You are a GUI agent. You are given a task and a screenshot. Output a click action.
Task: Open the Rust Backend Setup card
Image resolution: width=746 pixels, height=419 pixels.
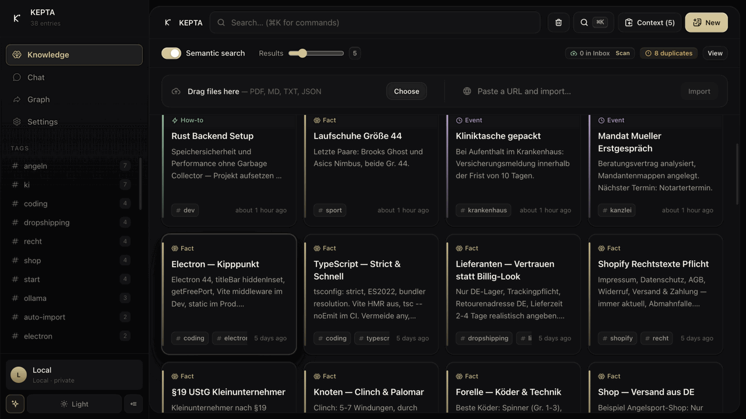click(229, 169)
